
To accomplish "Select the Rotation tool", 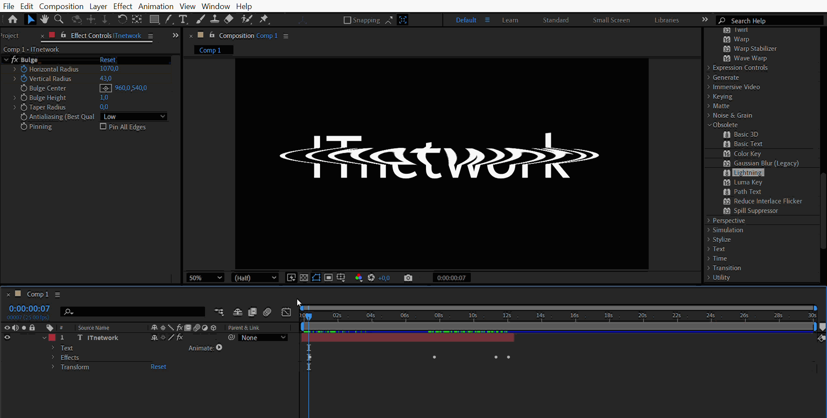I will (x=122, y=19).
